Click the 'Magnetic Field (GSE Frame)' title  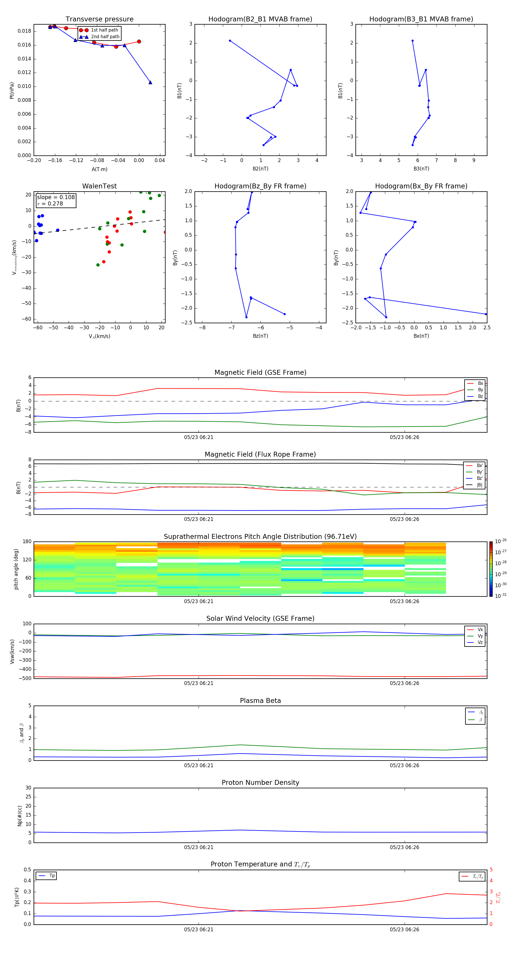[x=260, y=372]
